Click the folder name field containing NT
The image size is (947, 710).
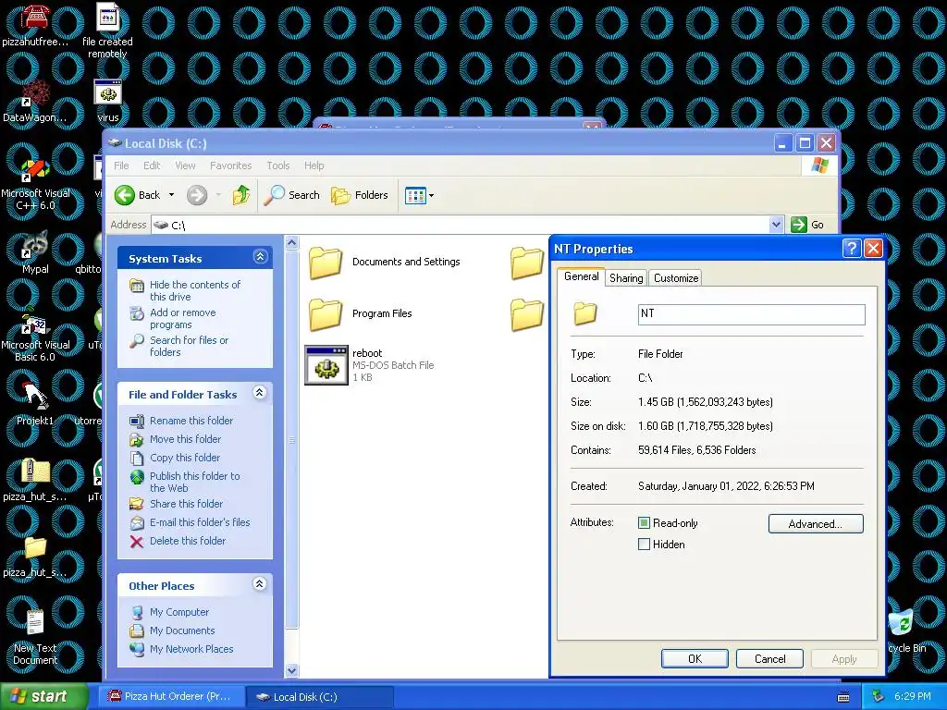[751, 314]
